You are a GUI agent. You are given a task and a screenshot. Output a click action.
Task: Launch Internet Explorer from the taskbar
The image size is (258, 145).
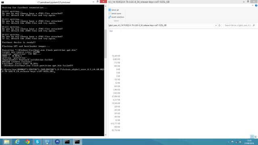point(17,142)
